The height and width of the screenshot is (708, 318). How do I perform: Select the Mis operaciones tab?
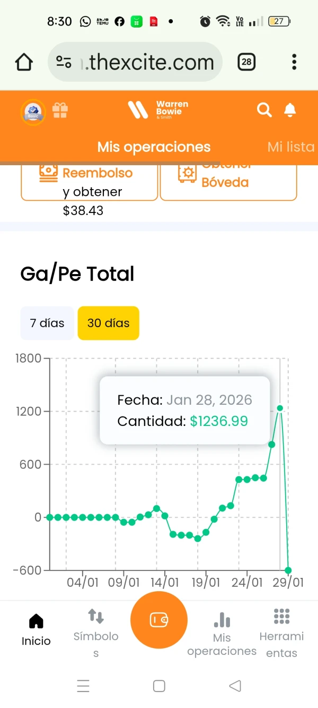[154, 147]
